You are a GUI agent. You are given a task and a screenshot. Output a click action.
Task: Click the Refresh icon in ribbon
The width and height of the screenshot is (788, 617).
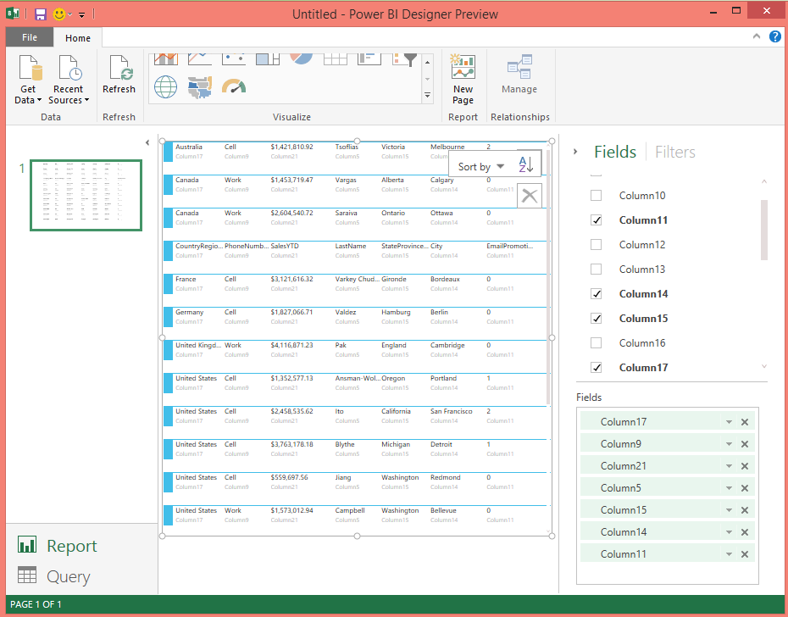120,68
